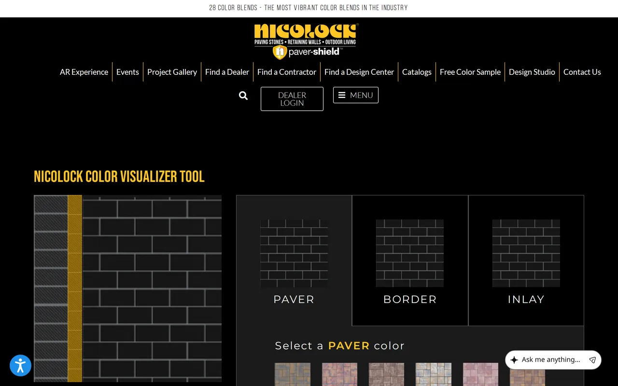Image resolution: width=618 pixels, height=386 pixels.
Task: Open Design Studio
Action: (532, 72)
